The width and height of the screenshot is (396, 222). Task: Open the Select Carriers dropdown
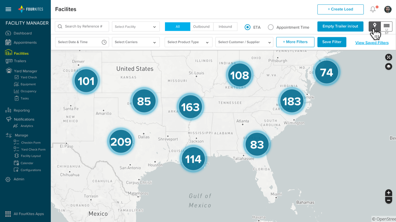[x=136, y=42]
